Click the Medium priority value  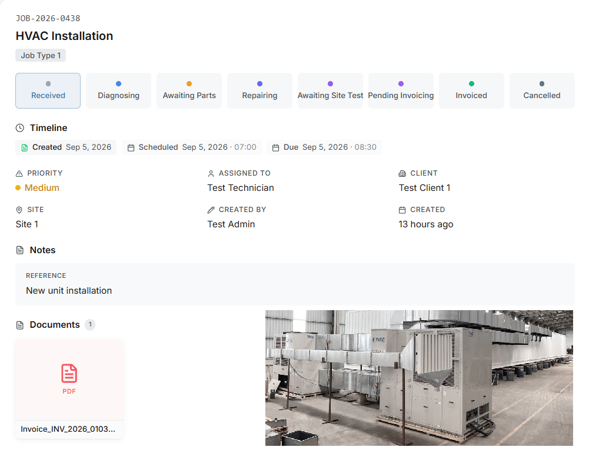tap(42, 188)
